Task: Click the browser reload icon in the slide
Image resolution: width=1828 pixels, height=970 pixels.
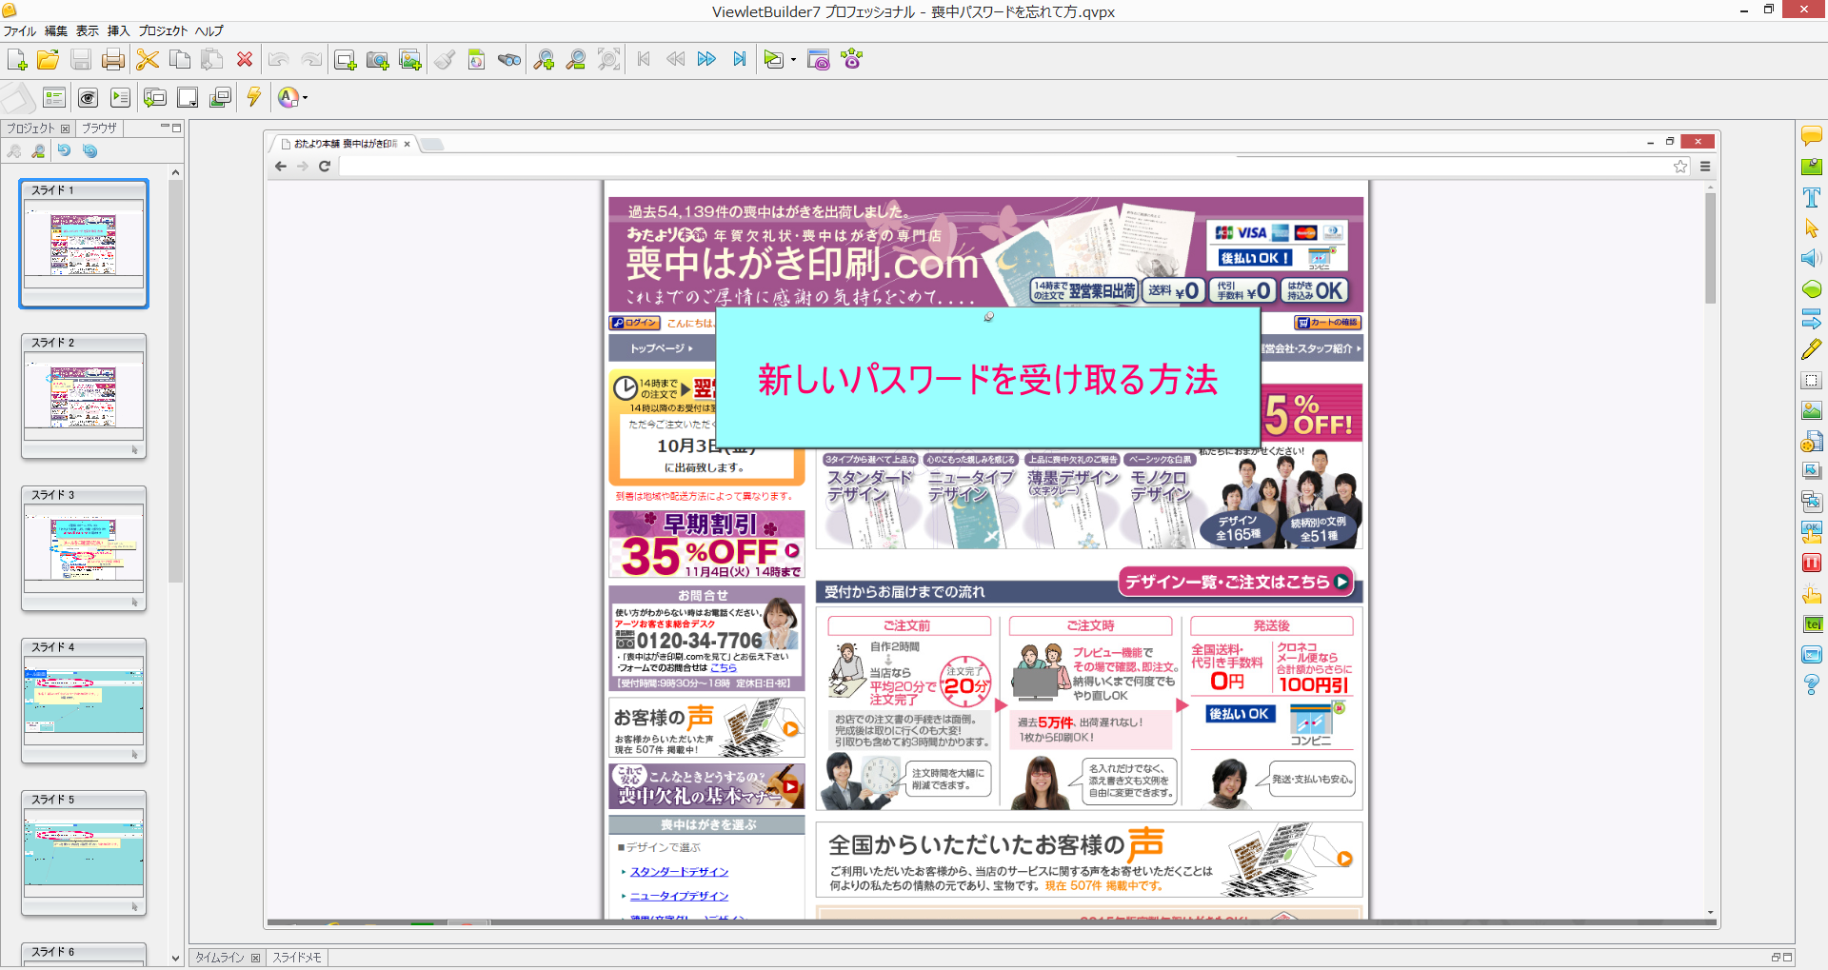Action: pos(325,167)
